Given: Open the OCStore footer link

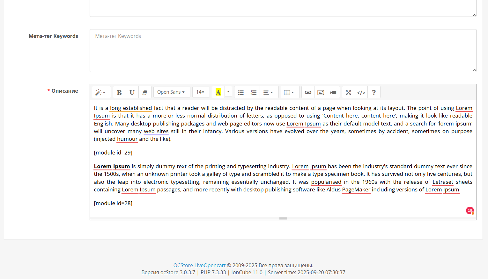Looking at the screenshot, I should tap(183, 265).
